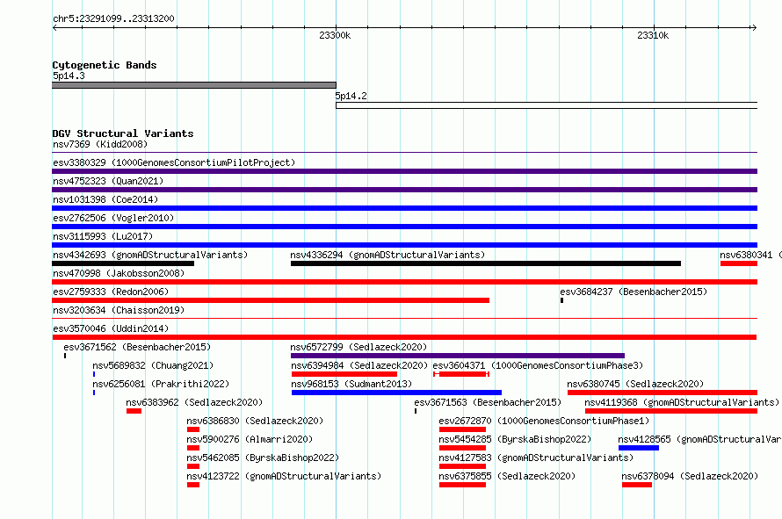Open nsv968153 (Sudmant2013) label
Image resolution: width=782 pixels, height=519 pixels.
pos(351,385)
